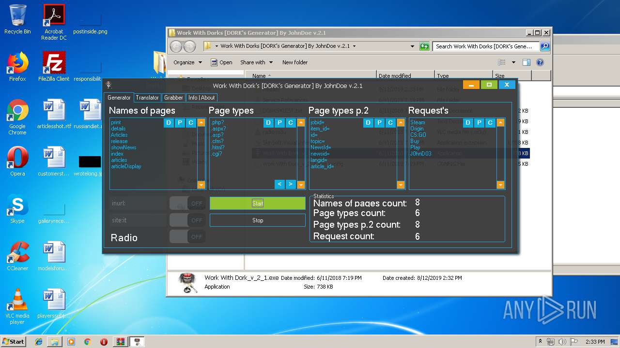Click the Stop button
Viewport: 620px width, 348px height.
pos(258,220)
